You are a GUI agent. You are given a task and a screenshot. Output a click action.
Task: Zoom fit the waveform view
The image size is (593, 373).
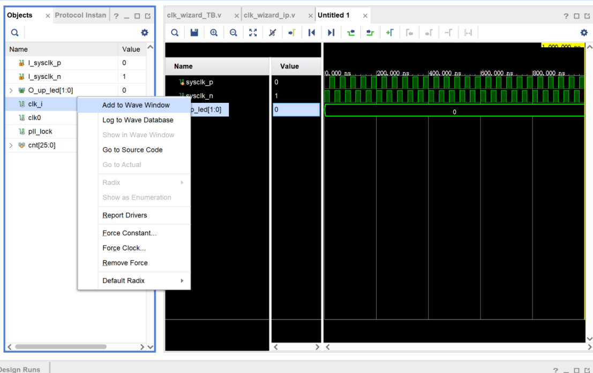click(x=253, y=33)
